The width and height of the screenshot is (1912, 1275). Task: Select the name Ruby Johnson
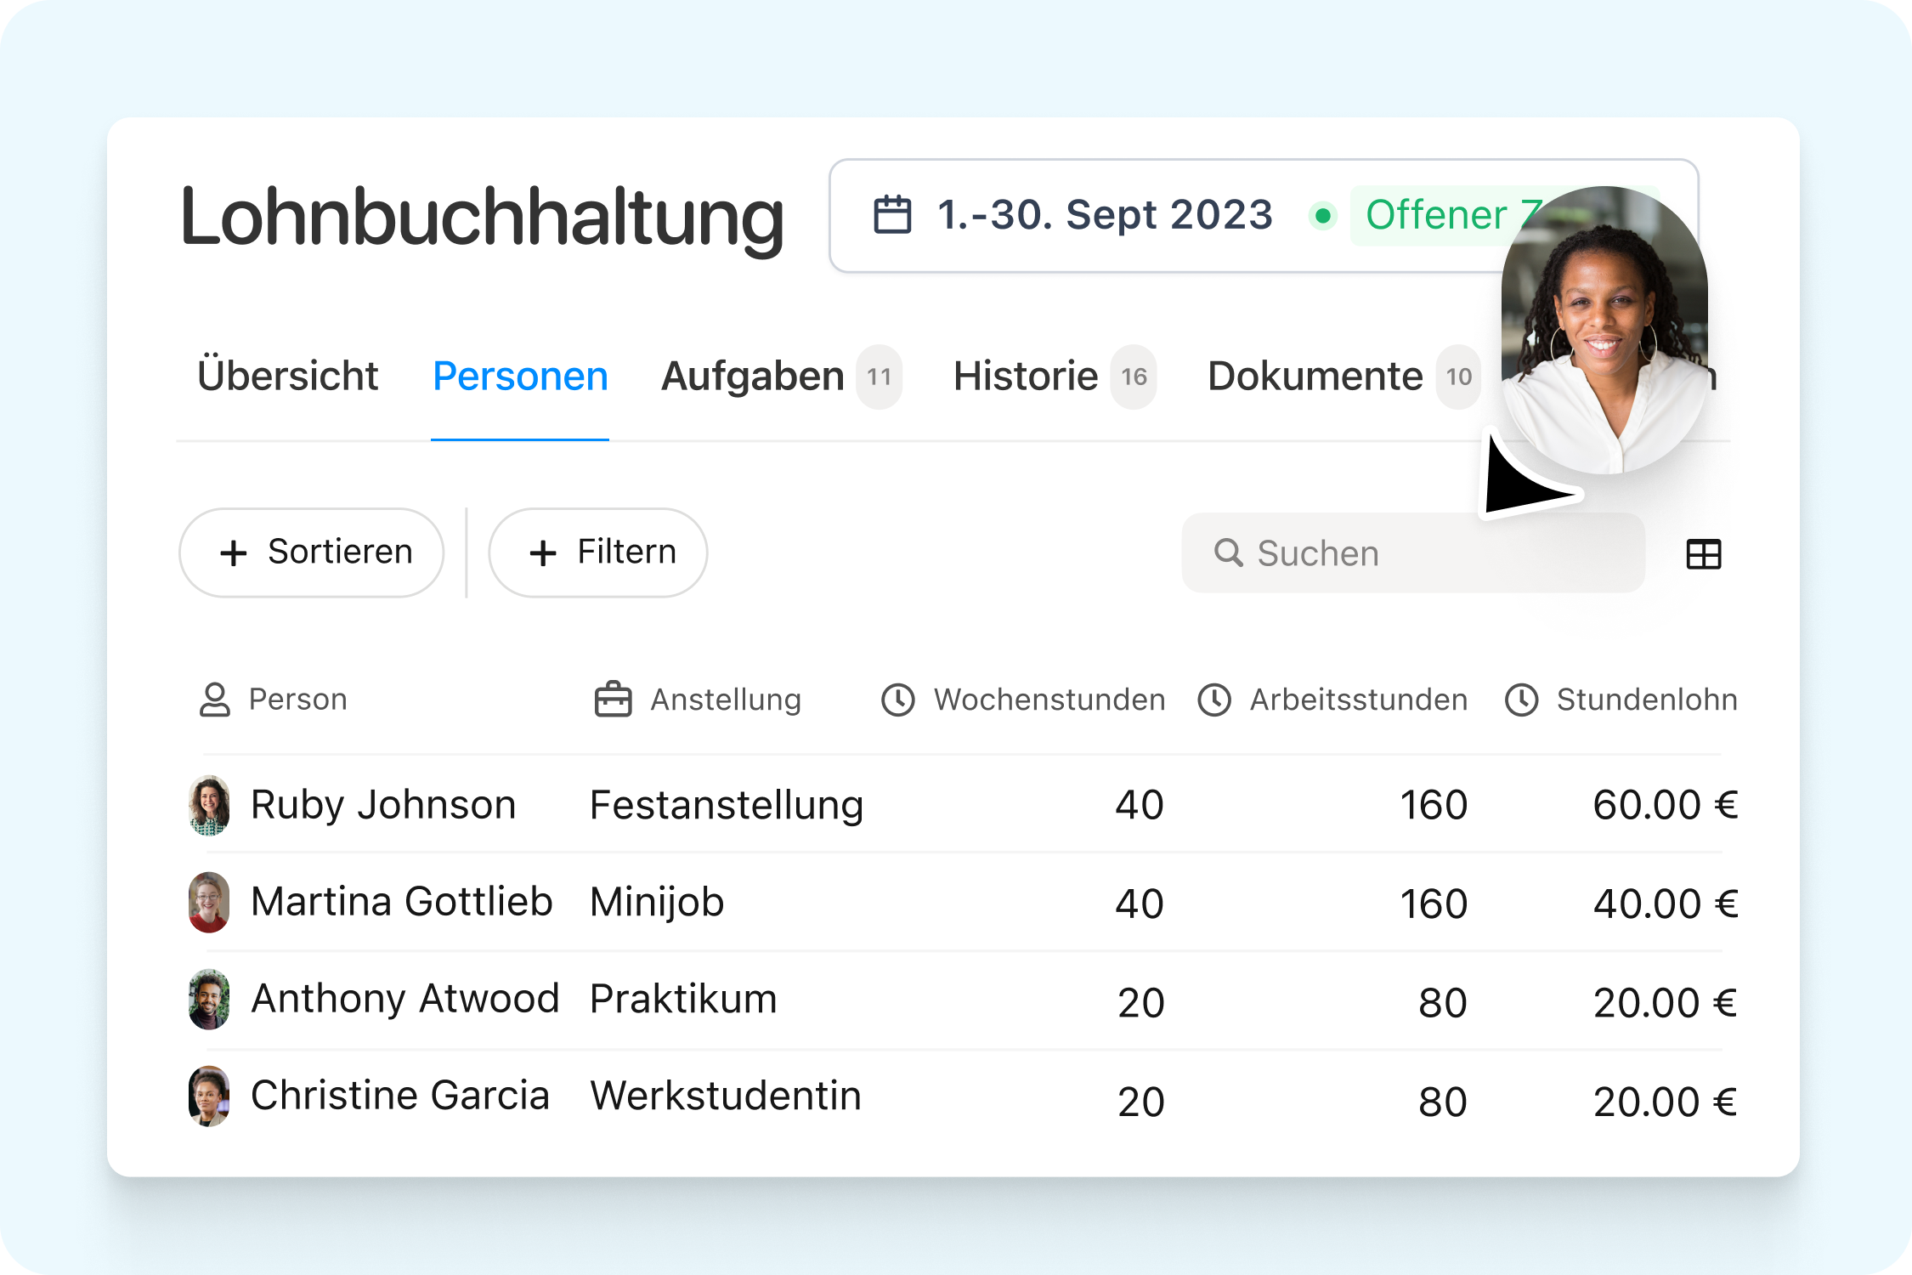pos(383,805)
